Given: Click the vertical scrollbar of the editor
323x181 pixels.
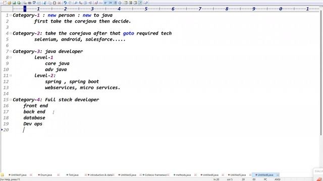Looking at the screenshot, I should click(x=321, y=73).
